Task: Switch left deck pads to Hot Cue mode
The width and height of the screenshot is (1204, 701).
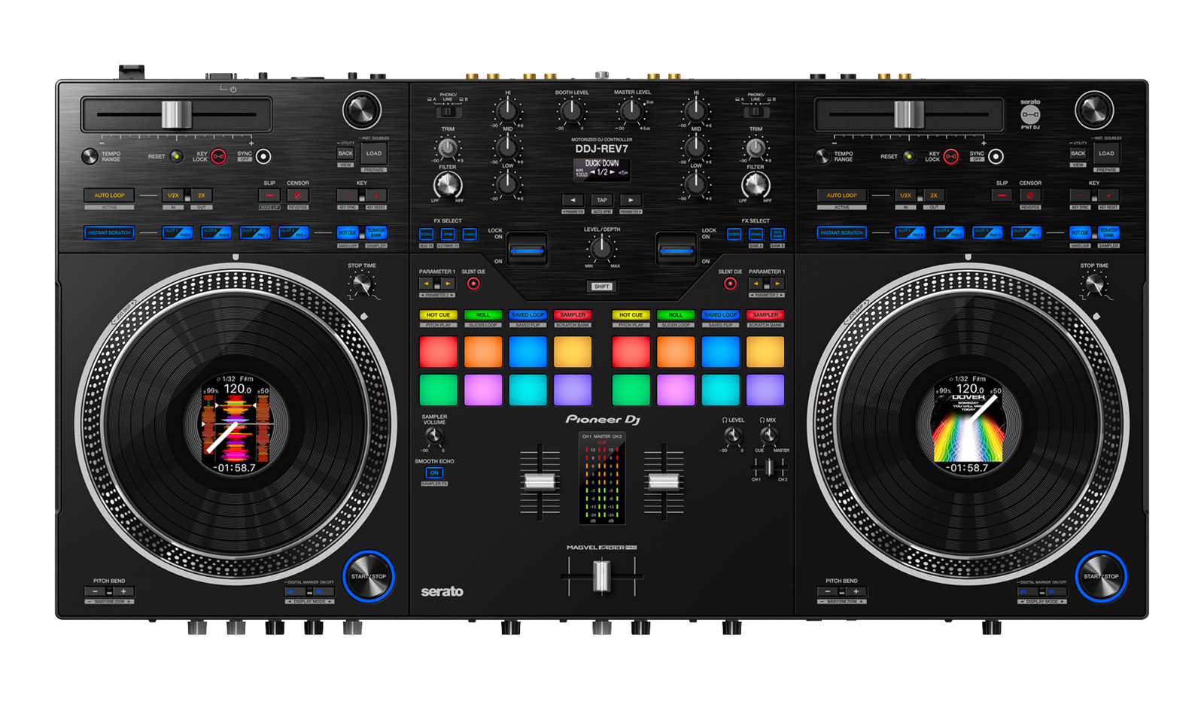Action: (x=438, y=315)
